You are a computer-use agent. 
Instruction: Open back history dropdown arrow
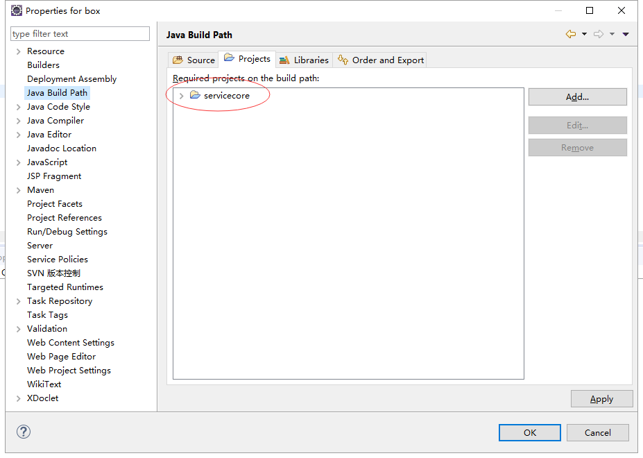(x=584, y=34)
